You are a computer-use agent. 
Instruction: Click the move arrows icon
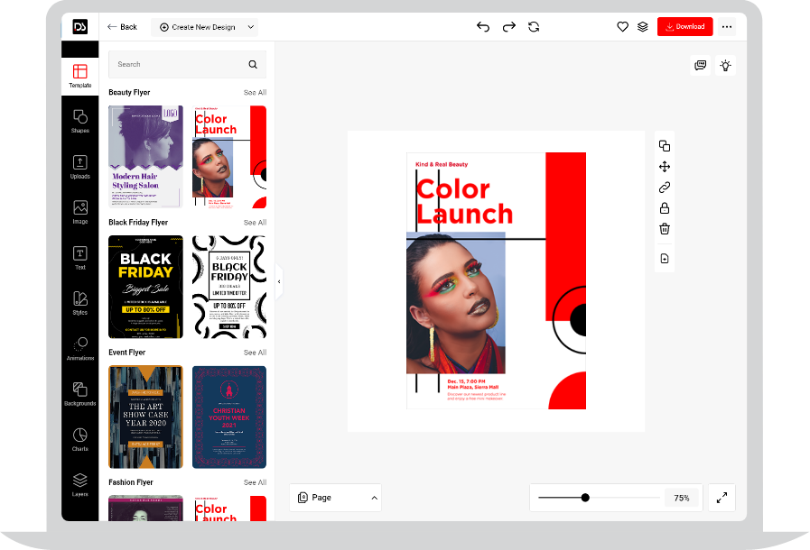click(665, 167)
